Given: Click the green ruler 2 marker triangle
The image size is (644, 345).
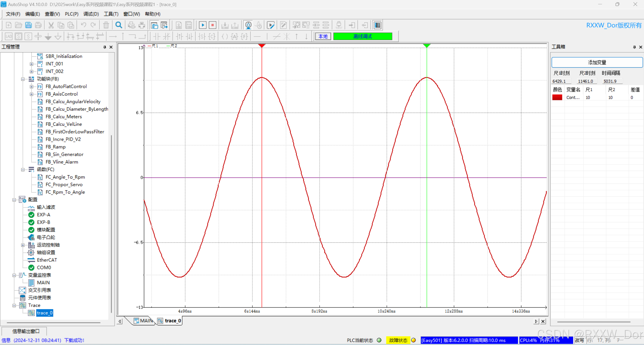Looking at the screenshot, I should [x=427, y=46].
